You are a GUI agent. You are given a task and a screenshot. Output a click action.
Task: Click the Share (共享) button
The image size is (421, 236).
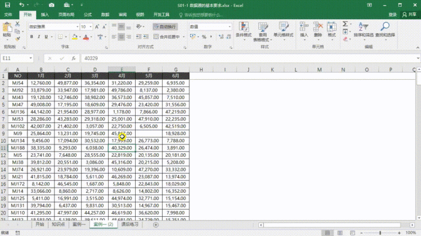click(x=409, y=15)
